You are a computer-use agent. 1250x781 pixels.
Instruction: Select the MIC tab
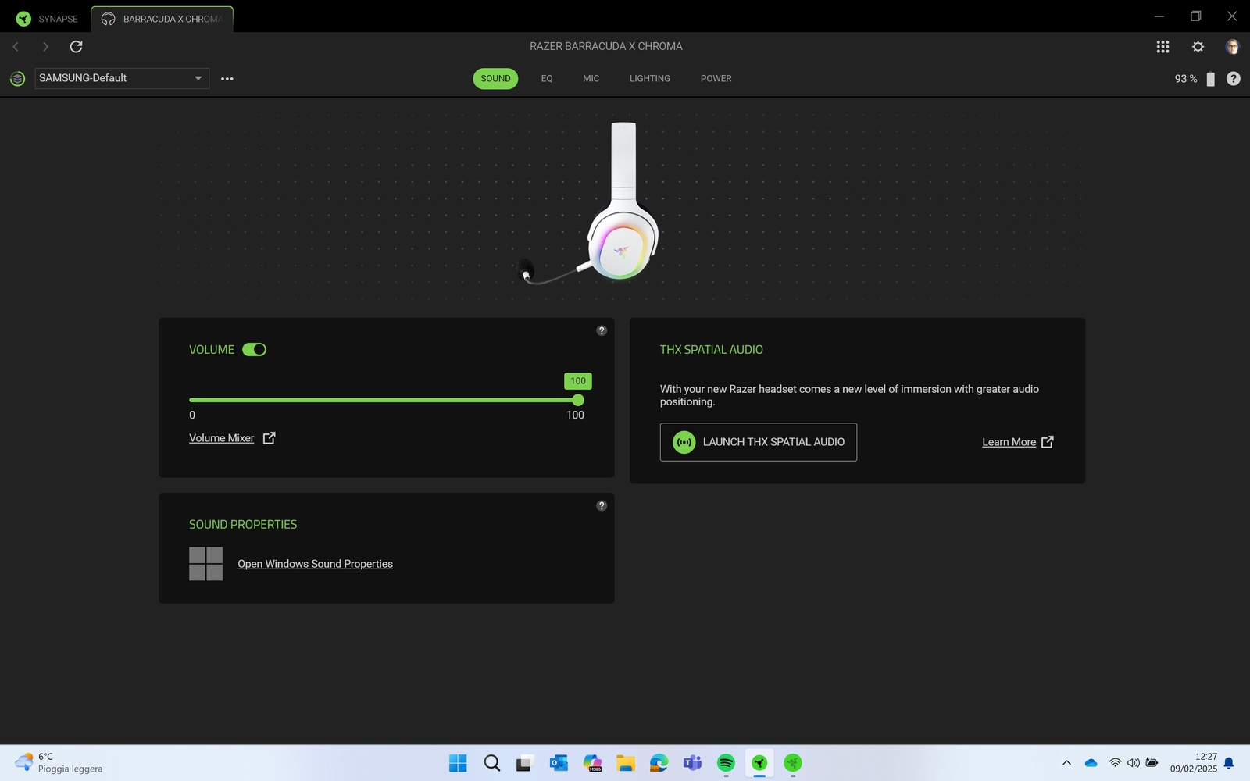[x=591, y=79]
